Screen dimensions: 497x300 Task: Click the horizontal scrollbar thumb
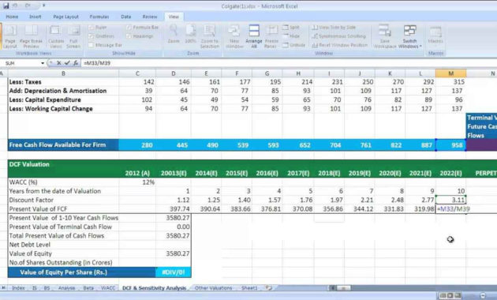(x=343, y=288)
